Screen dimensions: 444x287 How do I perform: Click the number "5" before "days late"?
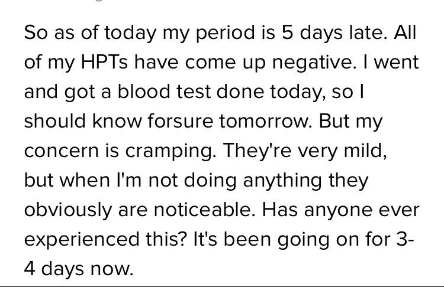287,32
